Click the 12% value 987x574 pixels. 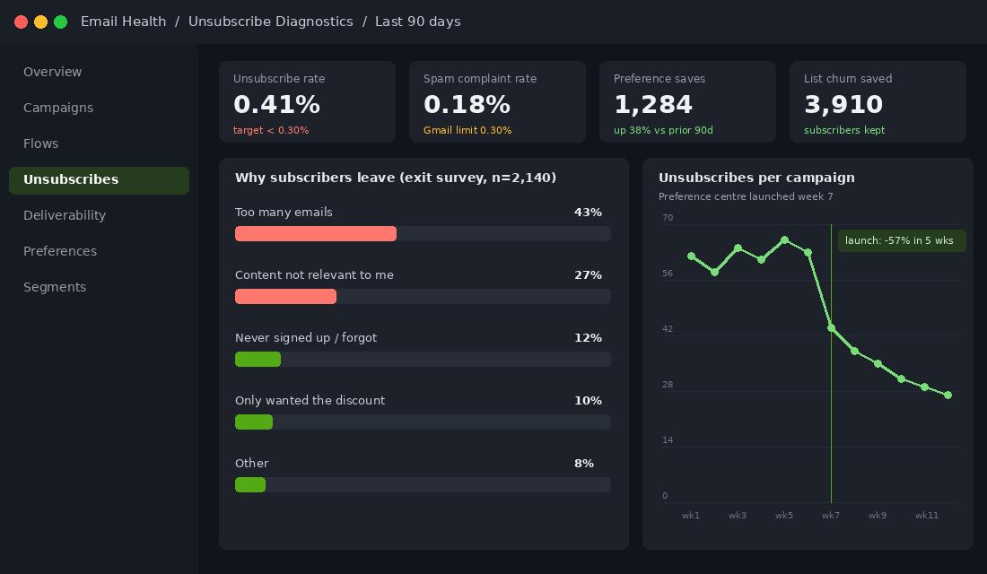588,338
